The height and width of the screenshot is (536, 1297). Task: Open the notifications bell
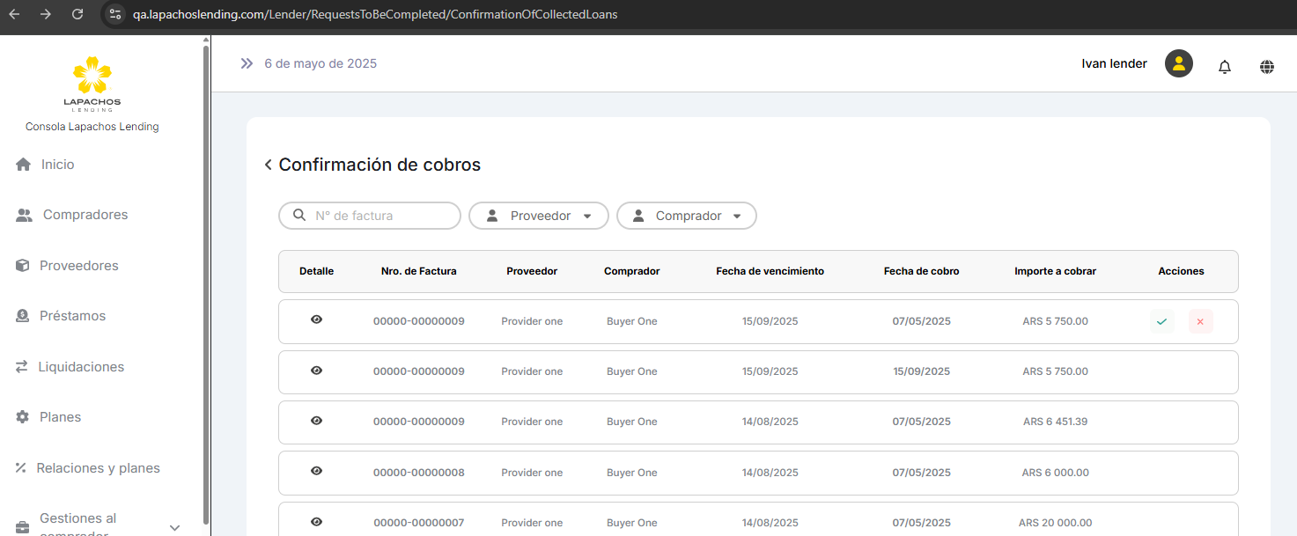coord(1224,67)
